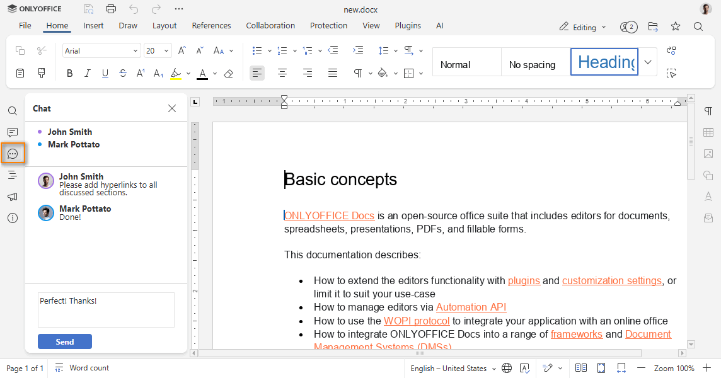Increase indent
Viewport: 721px width, 378px height.
[358, 50]
